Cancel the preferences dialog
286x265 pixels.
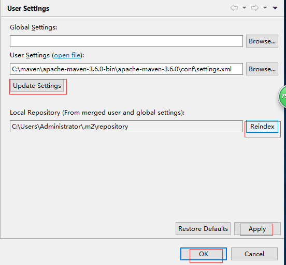click(x=254, y=254)
